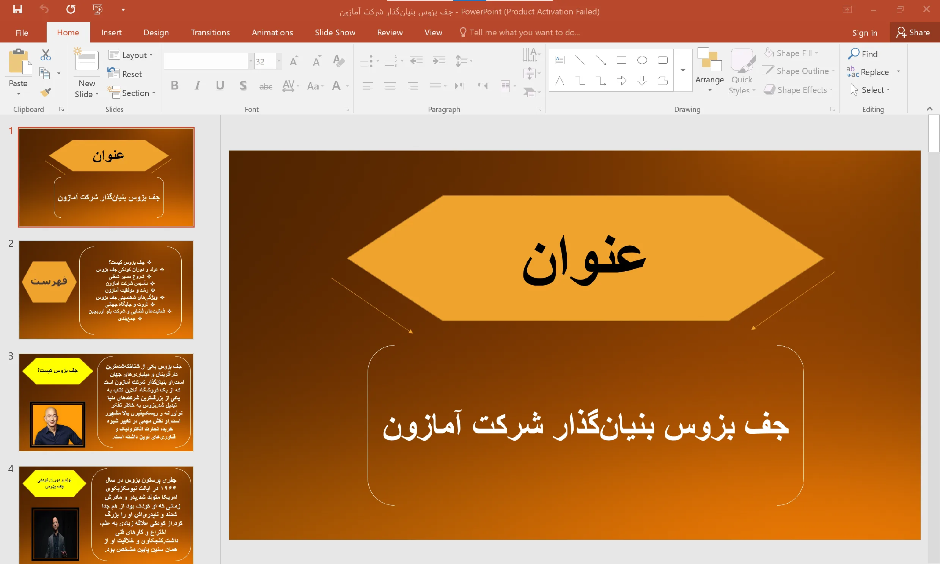Pick the right arrow shape in the gallery

621,80
